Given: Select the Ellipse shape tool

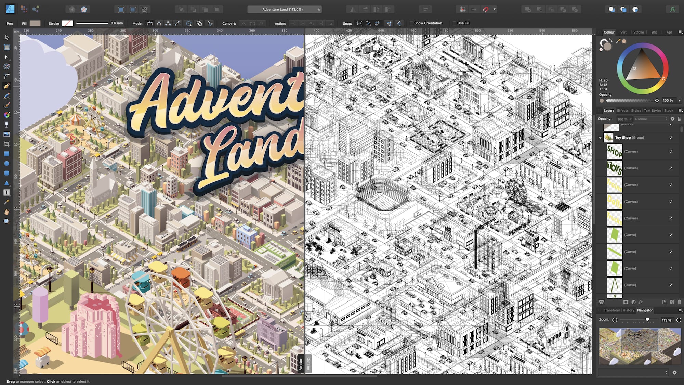Looking at the screenshot, I should click(x=6, y=164).
